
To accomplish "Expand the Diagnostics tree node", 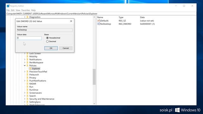I will coord(25,17).
